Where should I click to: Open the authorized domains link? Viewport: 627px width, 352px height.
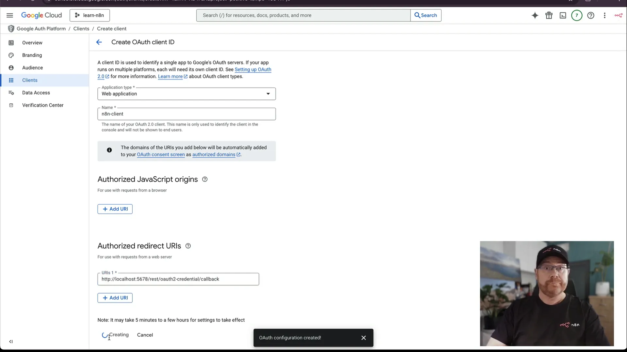216,154
